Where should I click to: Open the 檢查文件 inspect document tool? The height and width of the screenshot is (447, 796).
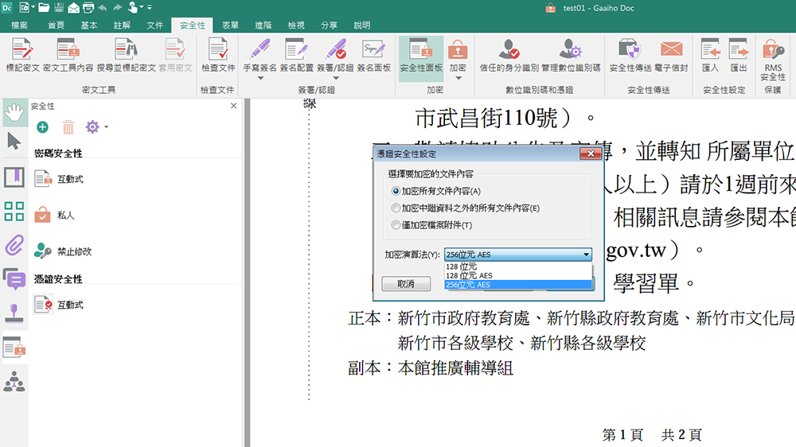(217, 50)
